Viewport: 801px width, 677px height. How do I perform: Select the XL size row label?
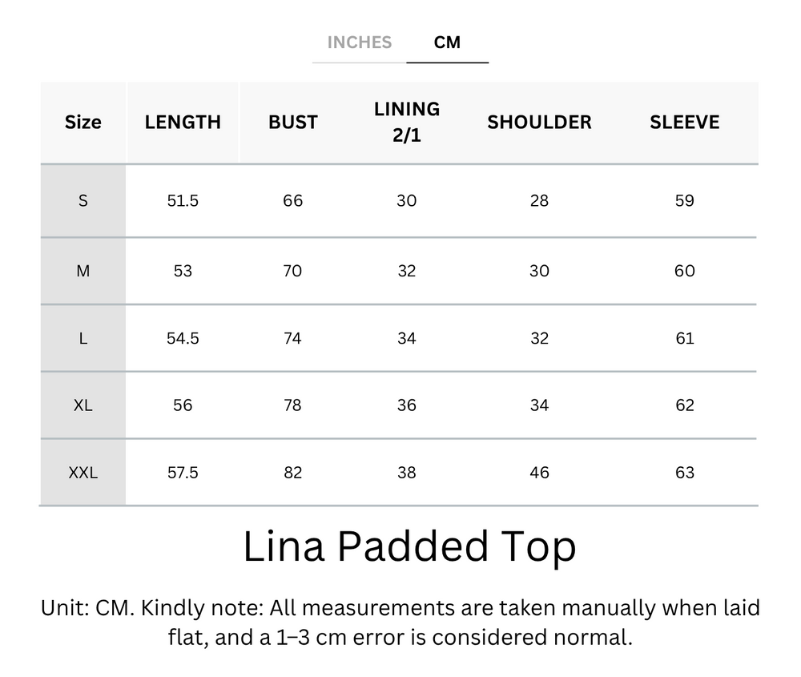[x=83, y=405]
